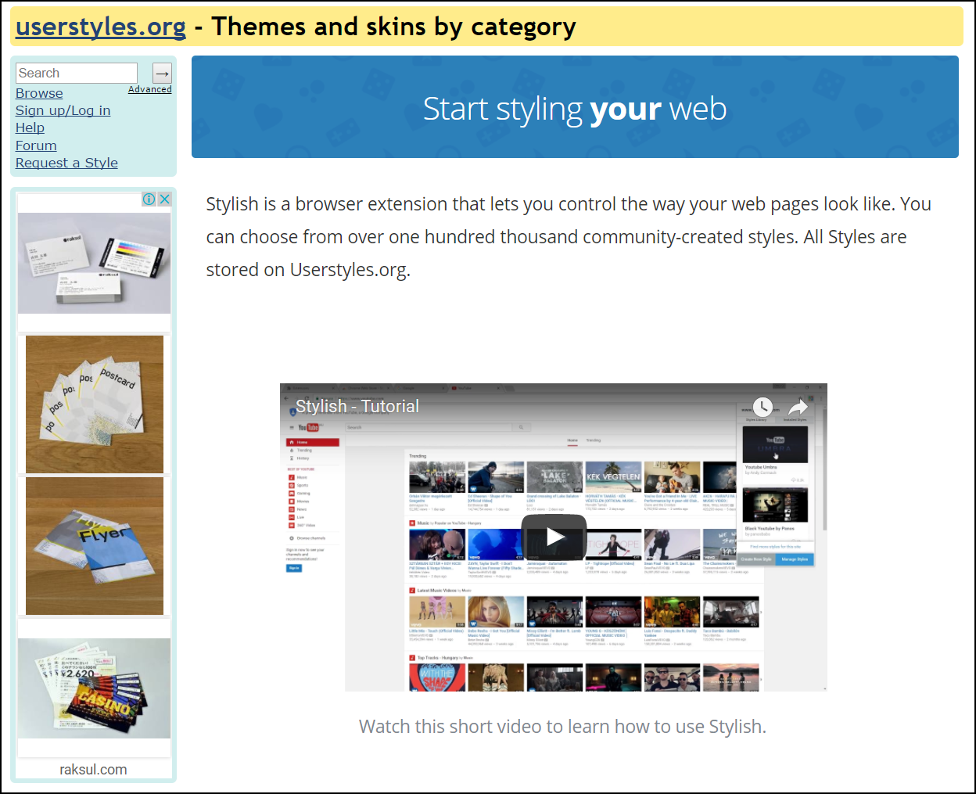Click the search arrow submit button

(162, 74)
